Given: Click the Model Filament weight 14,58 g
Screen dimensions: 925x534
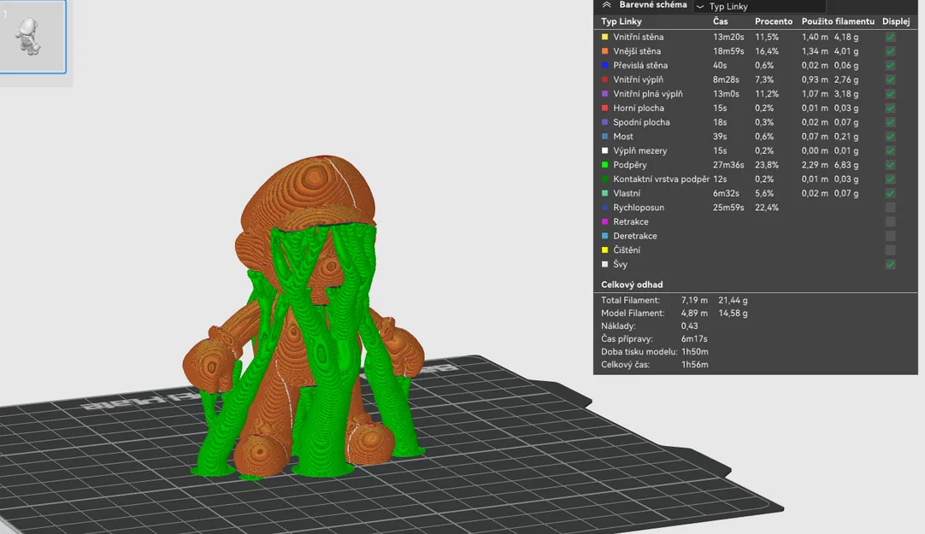Looking at the screenshot, I should (733, 313).
